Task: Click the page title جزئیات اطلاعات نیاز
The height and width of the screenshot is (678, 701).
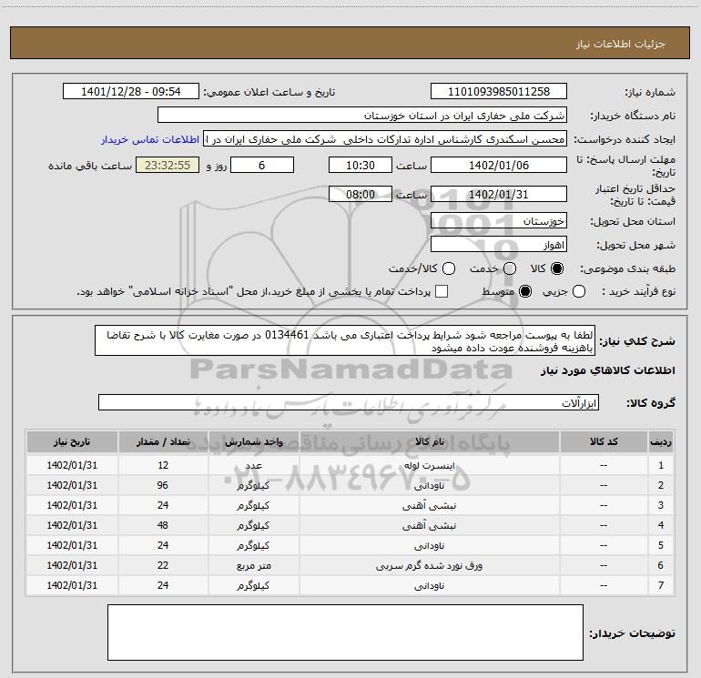Action: (621, 44)
